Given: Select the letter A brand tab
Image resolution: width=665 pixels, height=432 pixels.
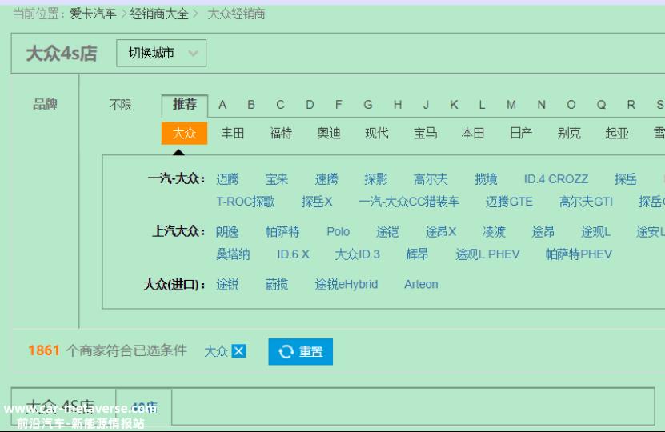Looking at the screenshot, I should pyautogui.click(x=222, y=105).
